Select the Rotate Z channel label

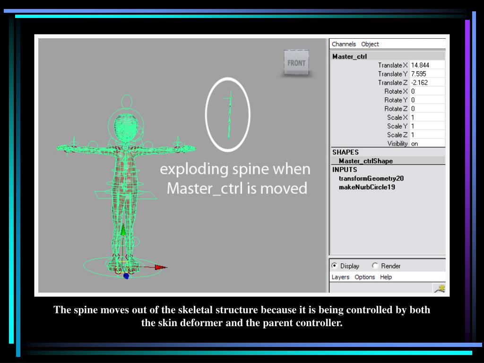[x=396, y=109]
